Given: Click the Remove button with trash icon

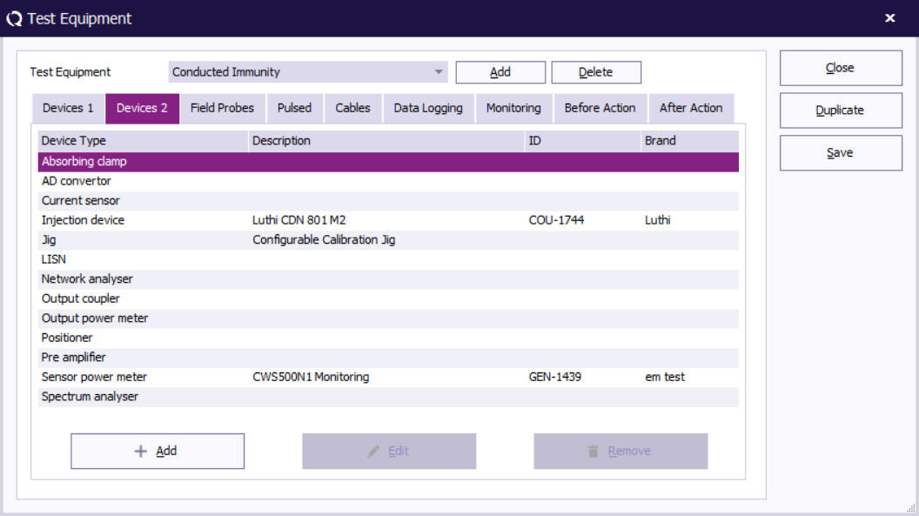Looking at the screenshot, I should tap(620, 451).
